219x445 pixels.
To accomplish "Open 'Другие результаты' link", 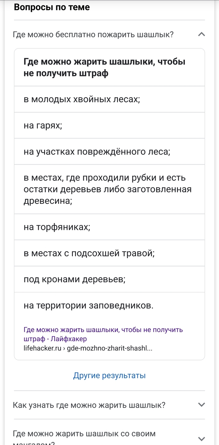I will 109,375.
